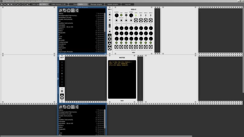Flip the SS-1 slide switch
The height and width of the screenshot is (137, 244).
coord(110,26)
